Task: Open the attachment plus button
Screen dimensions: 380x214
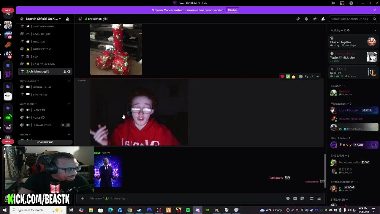Action: coord(82,198)
